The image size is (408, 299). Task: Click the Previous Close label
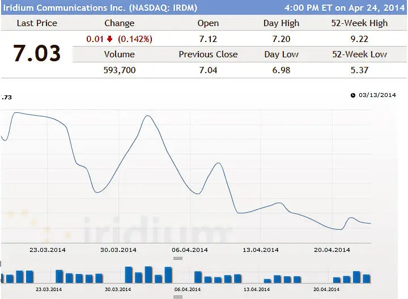(x=208, y=54)
